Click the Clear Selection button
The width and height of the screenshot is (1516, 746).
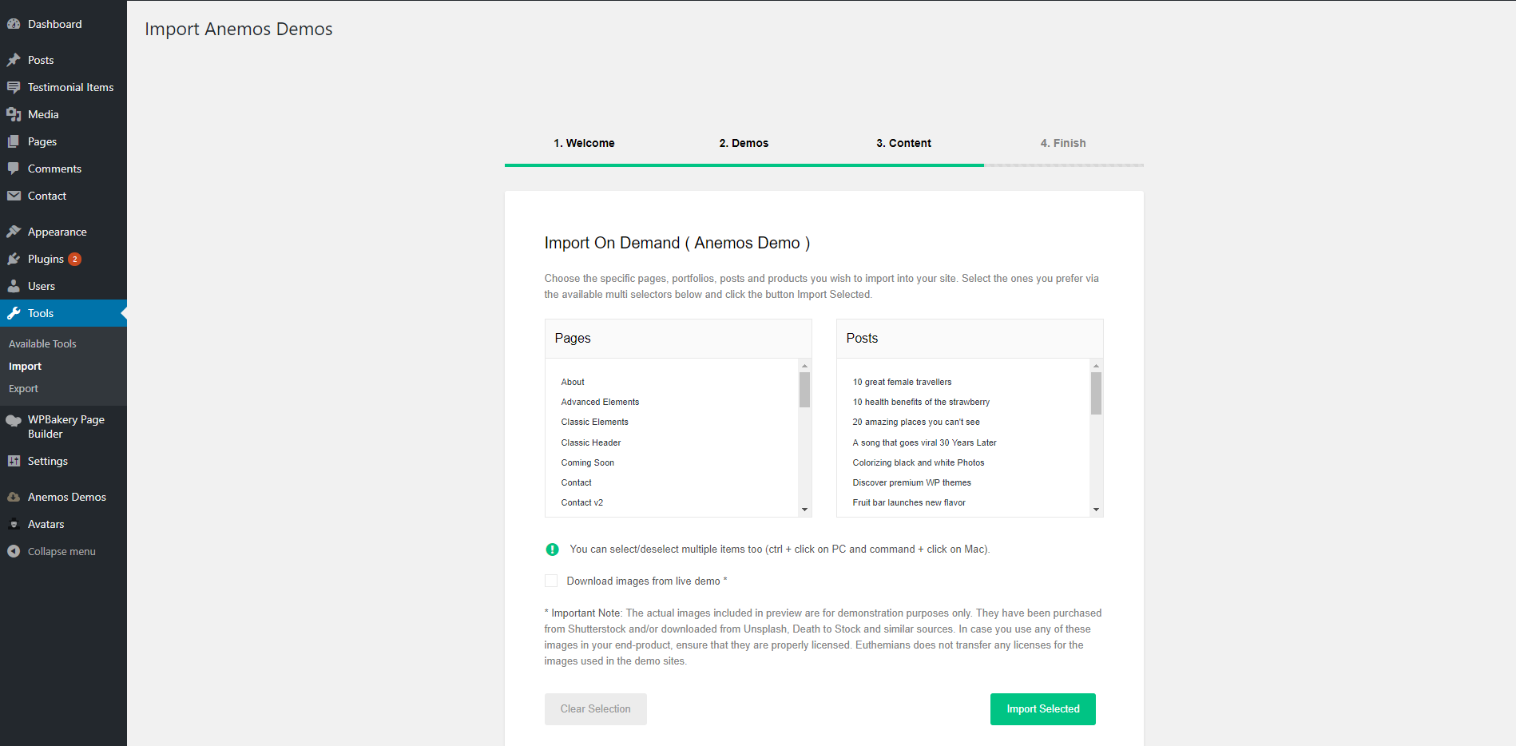[x=595, y=709]
